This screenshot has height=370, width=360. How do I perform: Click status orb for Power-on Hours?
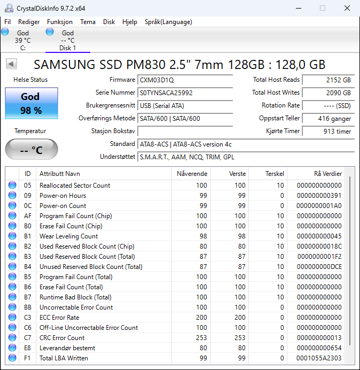point(12,195)
